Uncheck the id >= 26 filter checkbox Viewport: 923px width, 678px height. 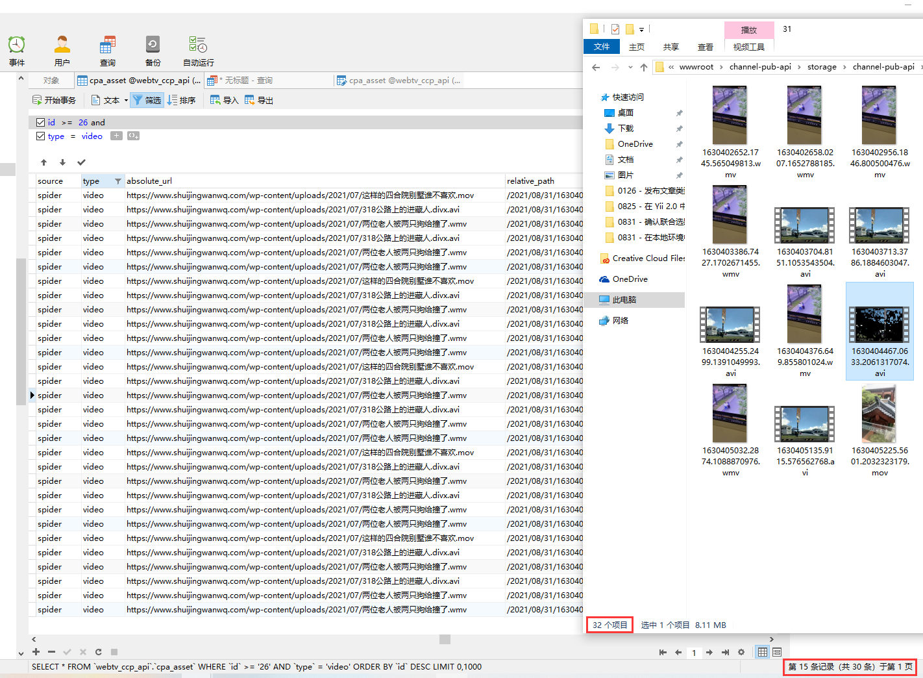pyautogui.click(x=41, y=122)
